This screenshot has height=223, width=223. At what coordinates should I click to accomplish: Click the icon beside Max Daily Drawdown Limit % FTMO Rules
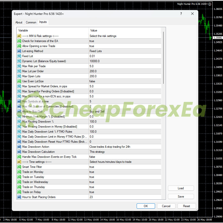pos(19,132)
